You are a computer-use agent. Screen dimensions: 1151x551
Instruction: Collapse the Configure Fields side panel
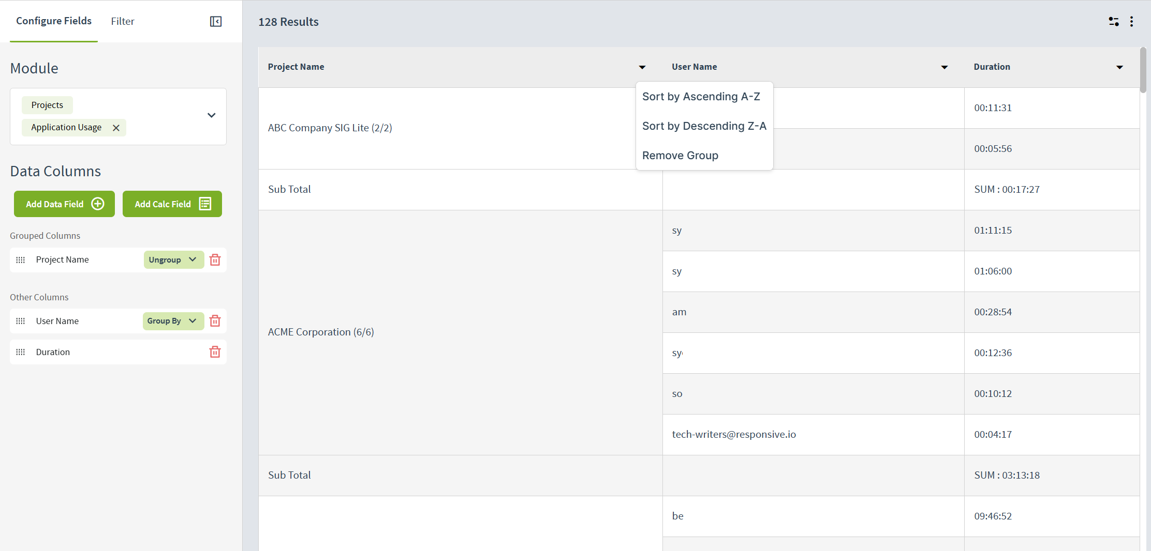click(x=216, y=21)
